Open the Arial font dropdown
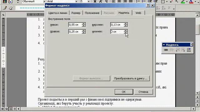The width and height of the screenshot is (200, 112). point(76,1)
